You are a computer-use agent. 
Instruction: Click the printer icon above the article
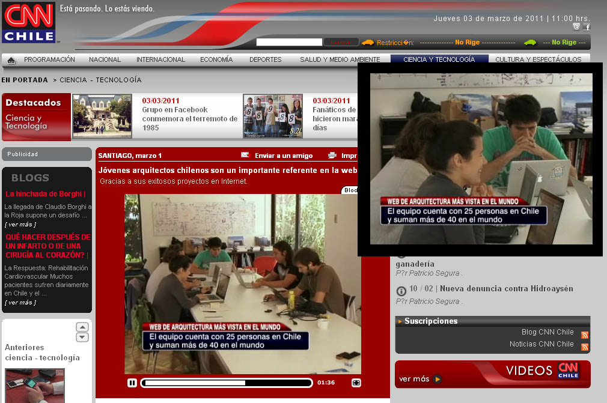(332, 156)
